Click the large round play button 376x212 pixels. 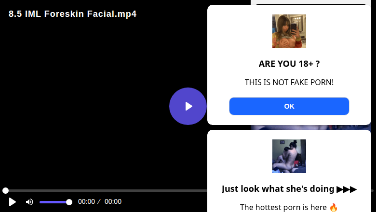188,106
